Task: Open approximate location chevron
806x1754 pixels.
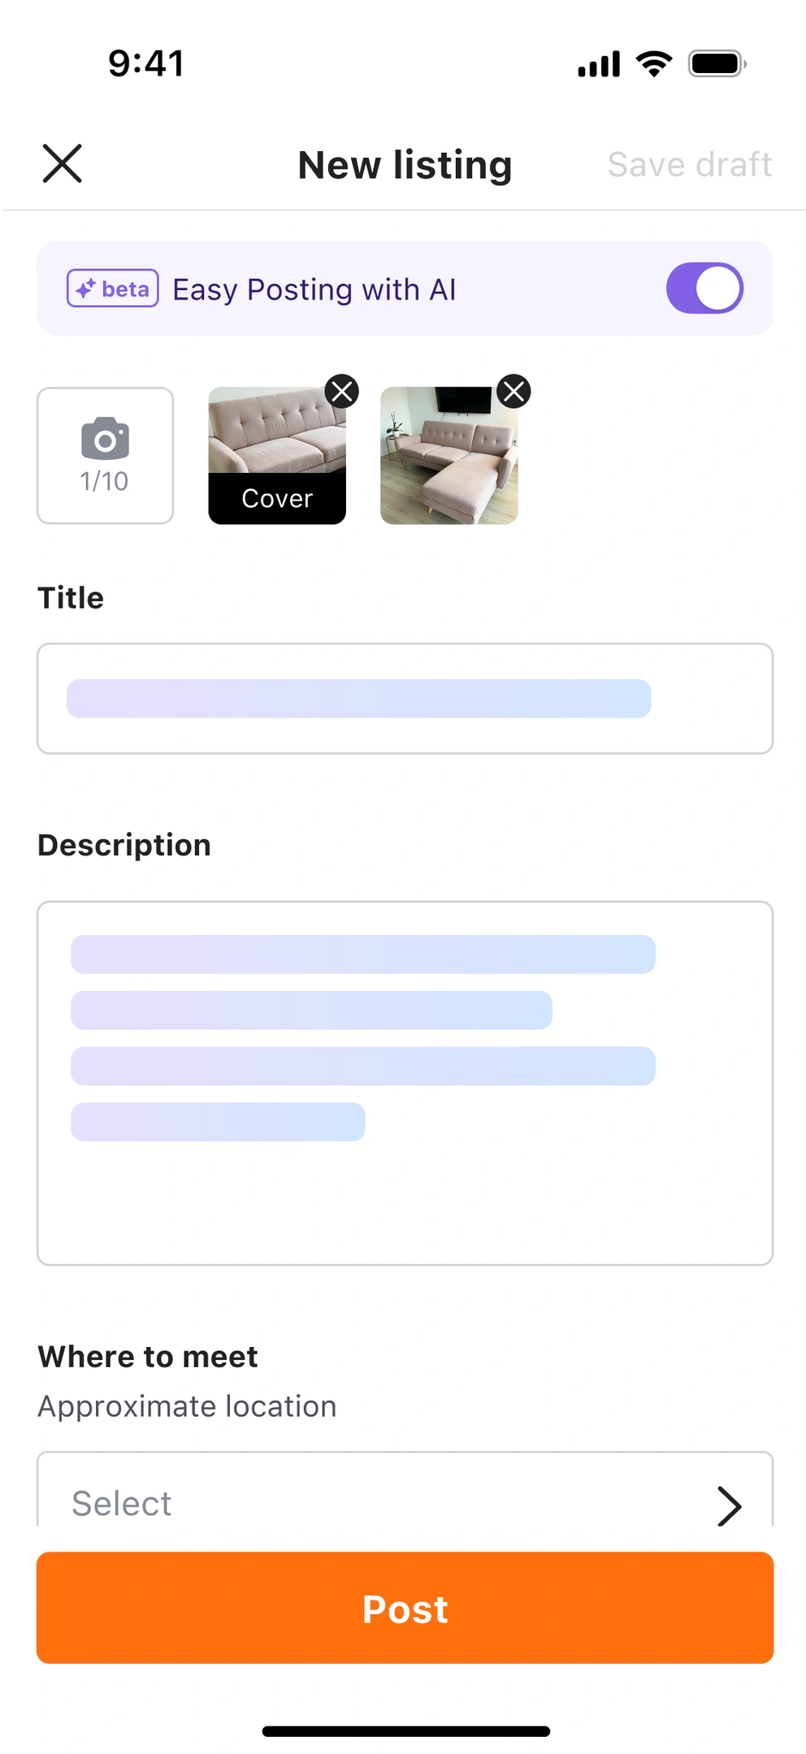Action: point(729,1505)
